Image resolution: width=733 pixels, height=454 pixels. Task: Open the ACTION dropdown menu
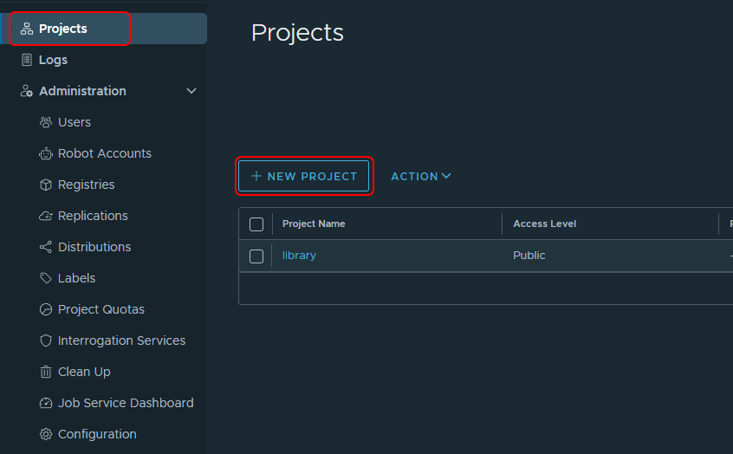[421, 176]
